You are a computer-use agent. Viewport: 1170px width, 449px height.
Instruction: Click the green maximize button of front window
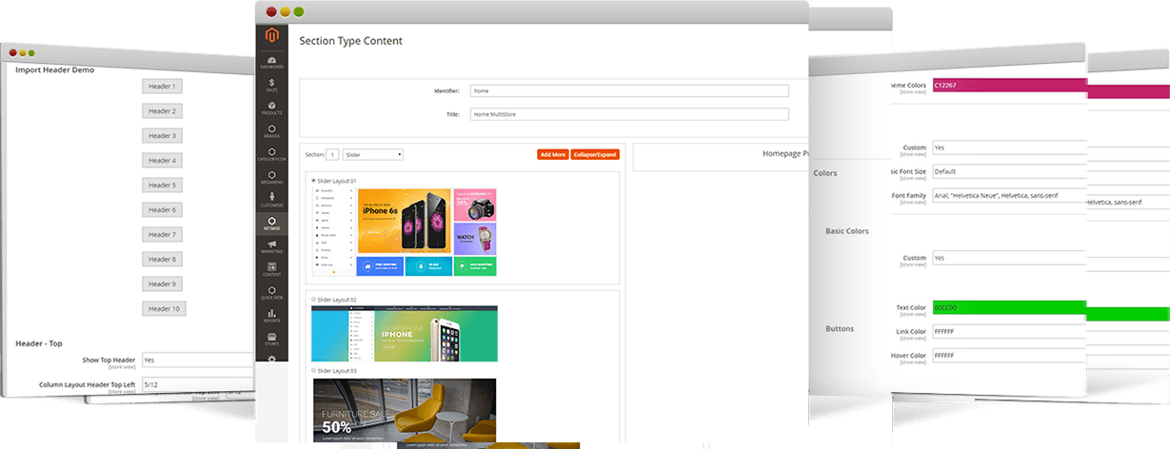pos(299,11)
